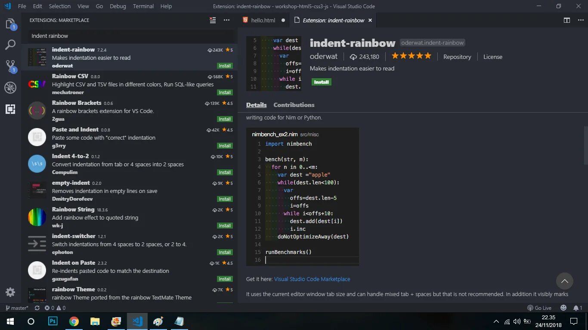Select the empty-indent extension title
Image resolution: width=588 pixels, height=330 pixels.
pyautogui.click(x=71, y=183)
